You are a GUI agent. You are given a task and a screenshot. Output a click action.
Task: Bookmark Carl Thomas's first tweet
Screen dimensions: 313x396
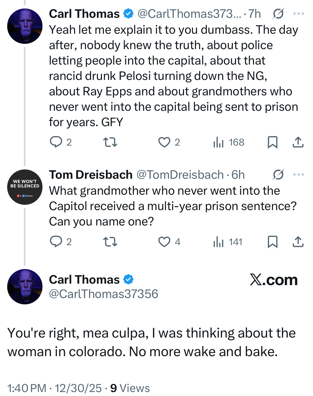point(272,142)
